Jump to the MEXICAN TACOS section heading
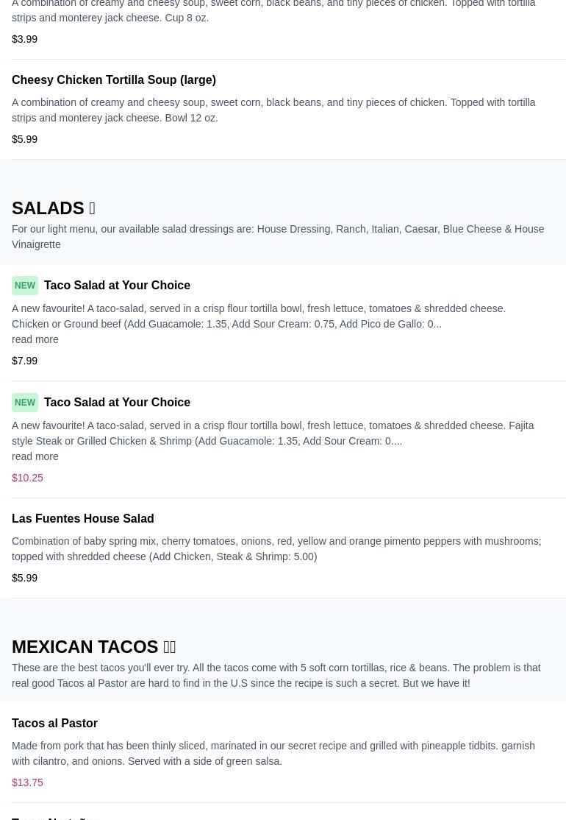 85,647
